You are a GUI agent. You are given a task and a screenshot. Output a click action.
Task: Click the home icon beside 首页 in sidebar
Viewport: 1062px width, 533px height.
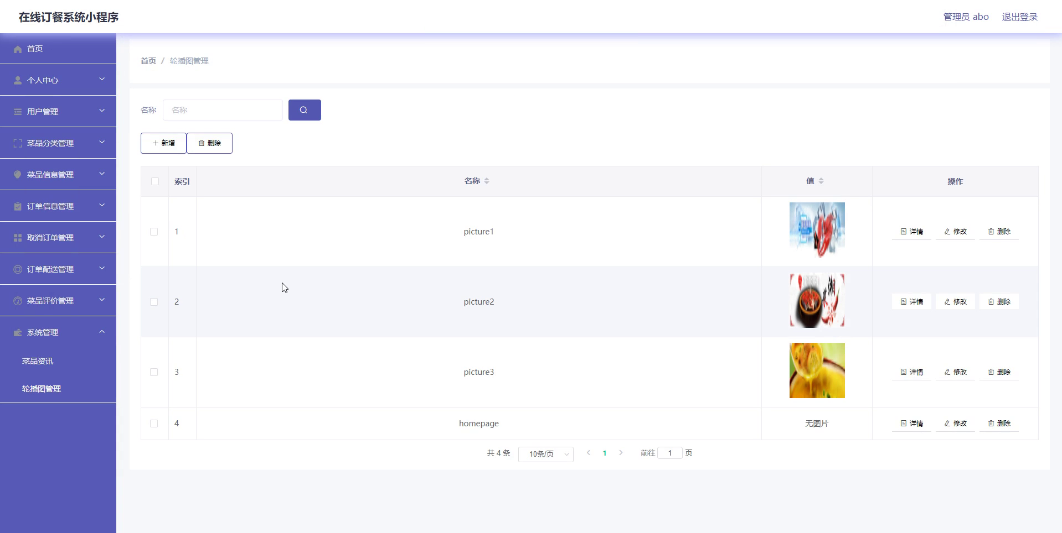coord(18,49)
